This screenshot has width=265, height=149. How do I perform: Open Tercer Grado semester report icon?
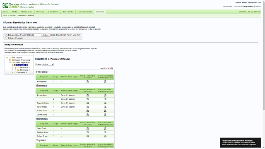[x=87, y=107]
